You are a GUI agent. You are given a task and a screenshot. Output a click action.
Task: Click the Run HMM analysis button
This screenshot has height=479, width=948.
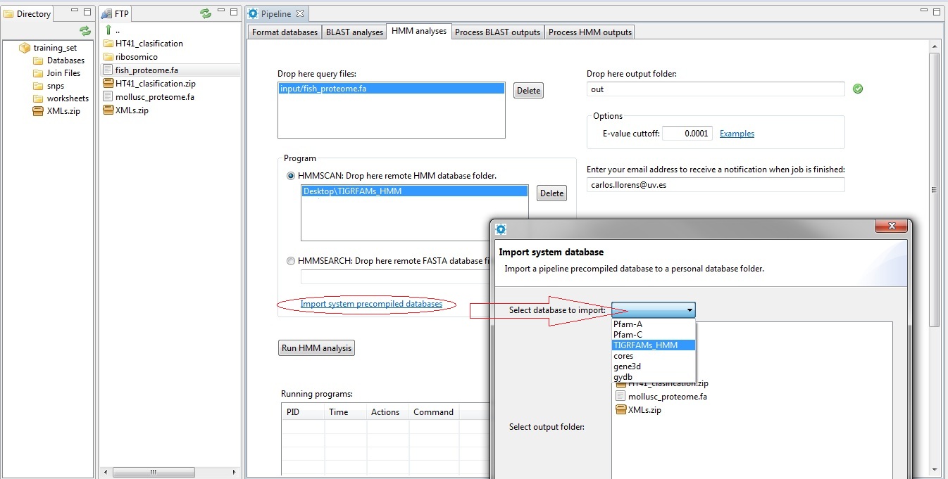pyautogui.click(x=317, y=348)
